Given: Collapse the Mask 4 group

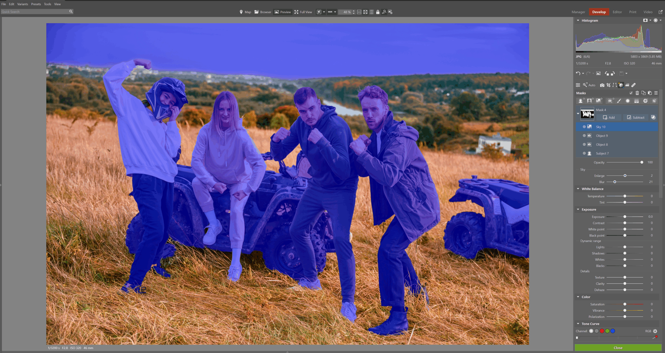Looking at the screenshot, I should [578, 113].
